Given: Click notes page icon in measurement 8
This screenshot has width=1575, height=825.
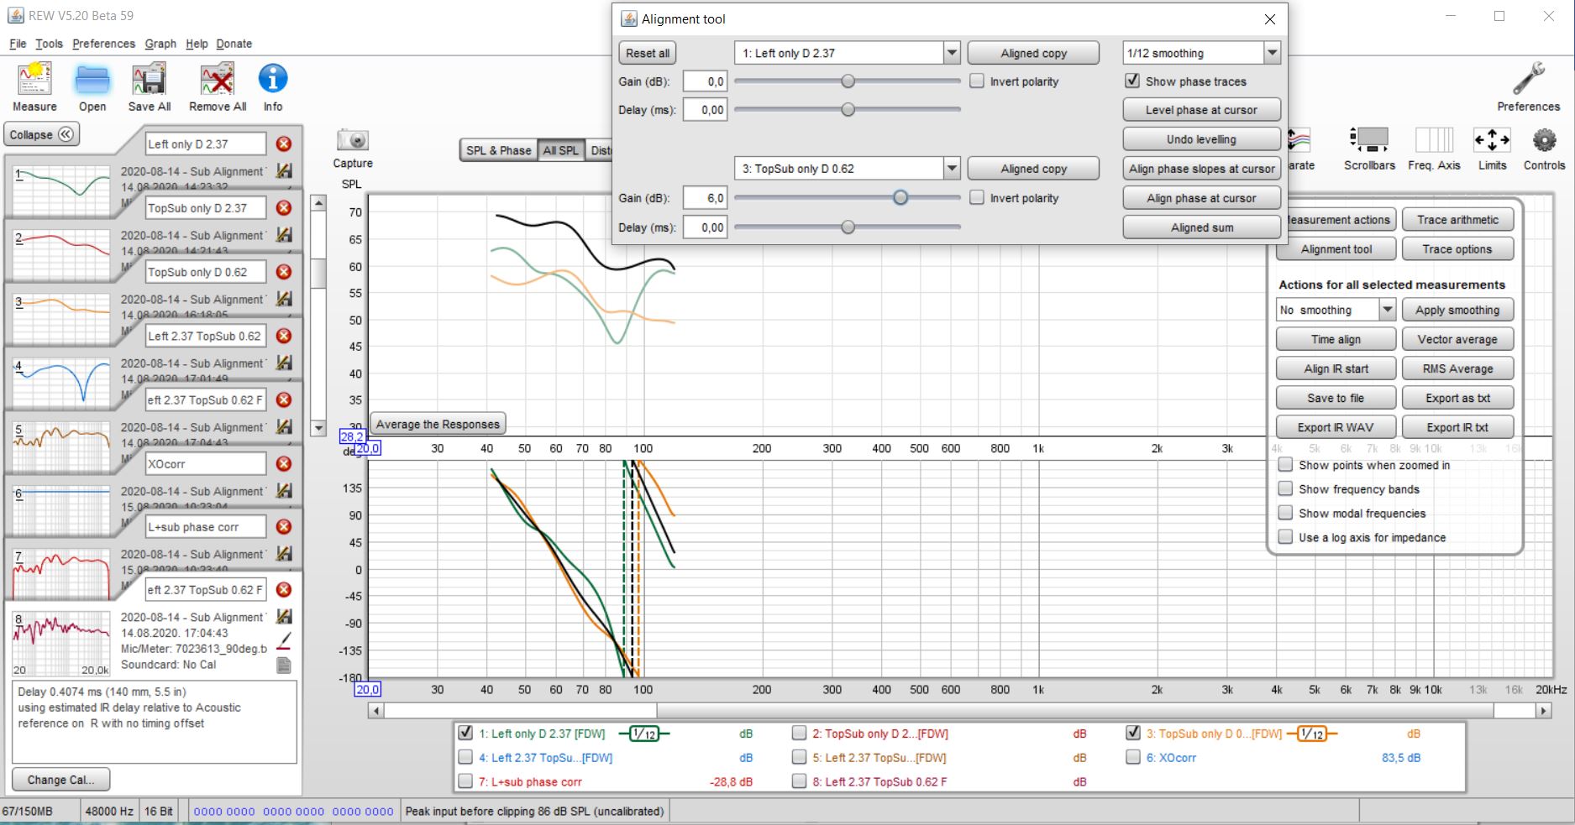Looking at the screenshot, I should click(x=284, y=666).
